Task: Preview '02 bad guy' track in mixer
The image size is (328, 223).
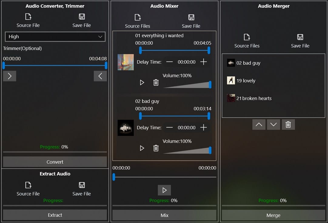Action: click(142, 148)
